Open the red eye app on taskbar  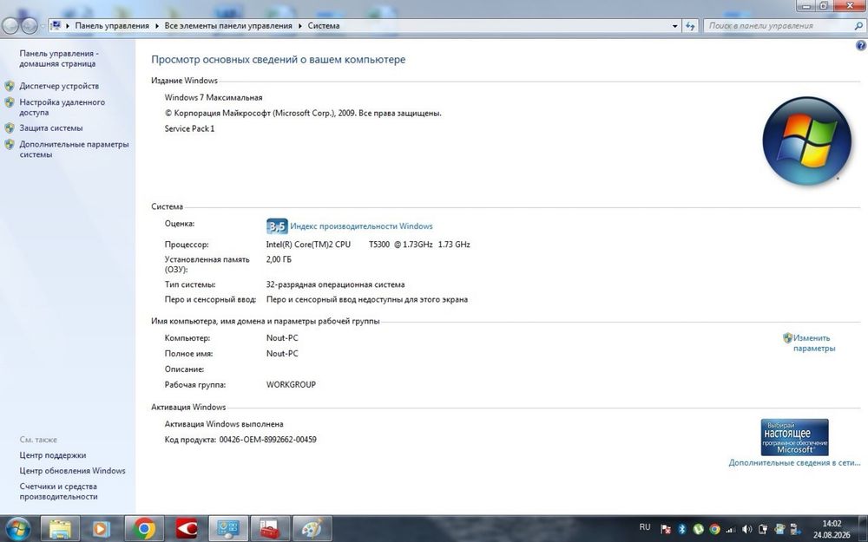186,529
